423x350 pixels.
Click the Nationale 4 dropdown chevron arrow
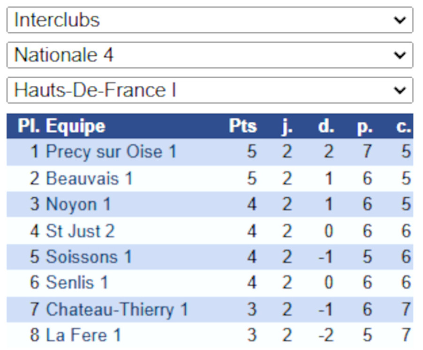(x=400, y=55)
